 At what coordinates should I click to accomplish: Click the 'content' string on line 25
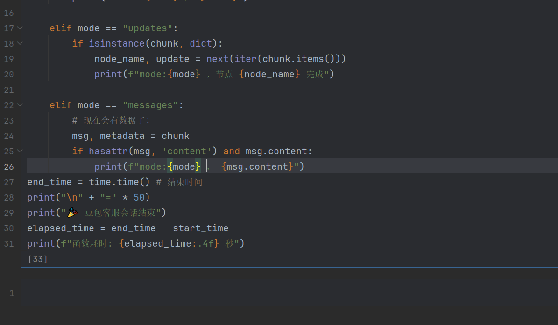click(x=187, y=152)
